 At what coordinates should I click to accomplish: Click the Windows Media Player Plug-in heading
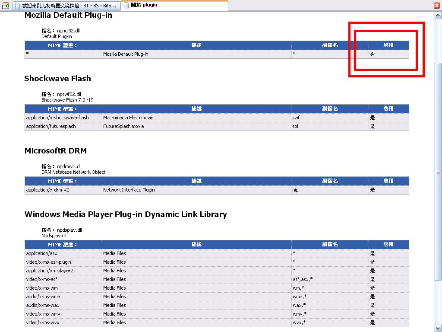click(x=126, y=214)
